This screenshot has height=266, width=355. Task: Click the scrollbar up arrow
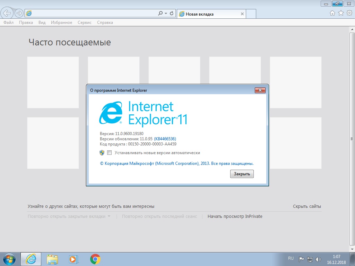pos(352,29)
